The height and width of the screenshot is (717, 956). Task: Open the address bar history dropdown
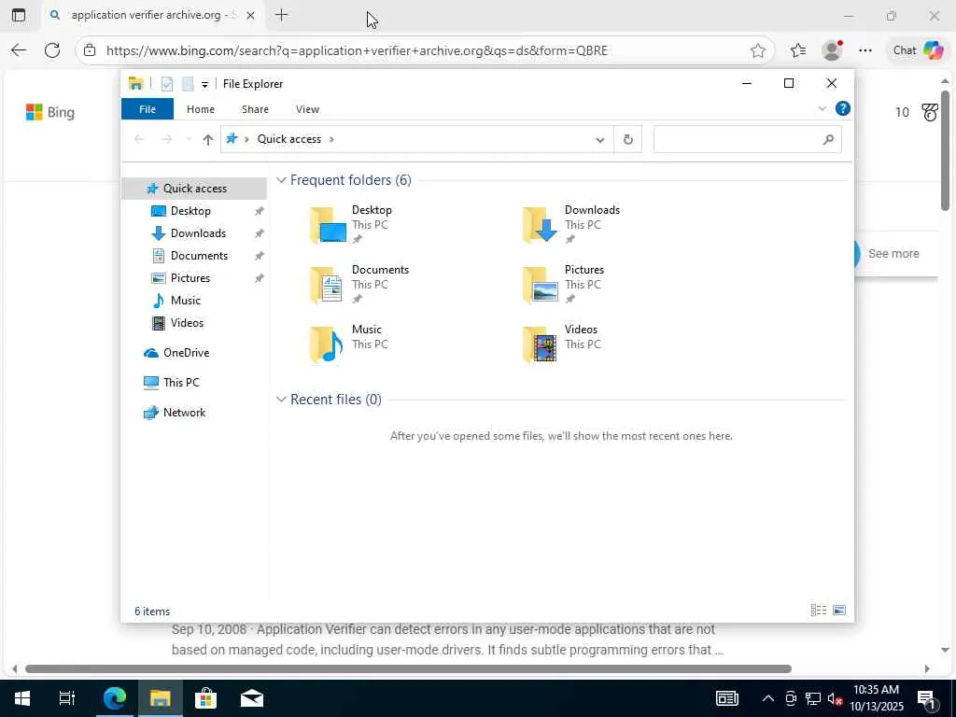(600, 140)
